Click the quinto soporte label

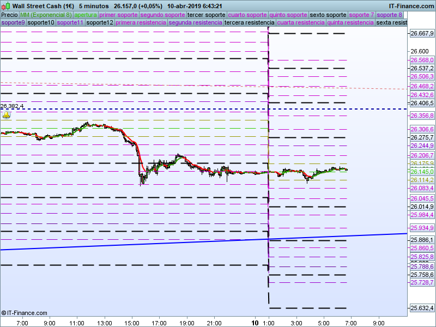coord(288,15)
